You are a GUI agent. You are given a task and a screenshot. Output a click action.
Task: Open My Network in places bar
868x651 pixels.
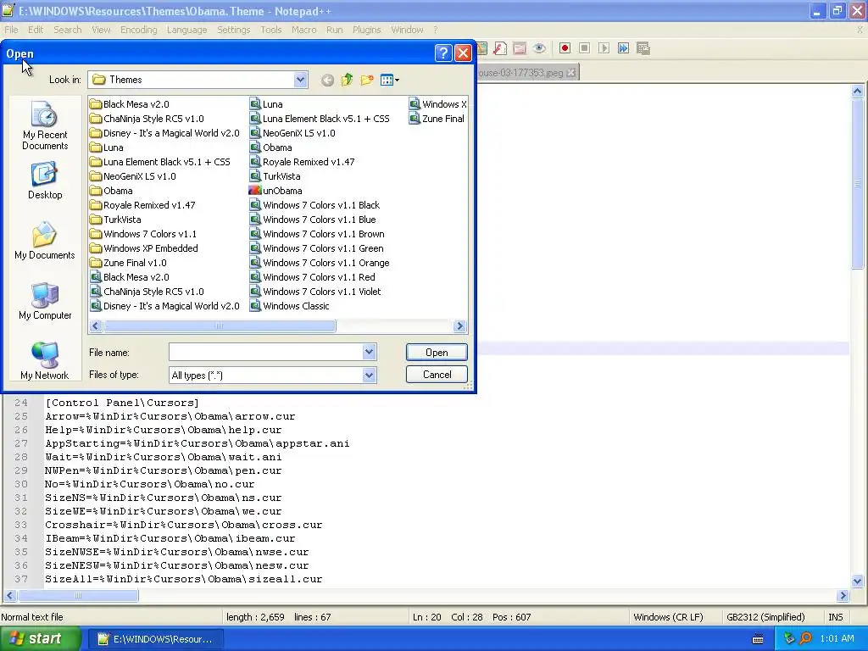pyautogui.click(x=45, y=361)
